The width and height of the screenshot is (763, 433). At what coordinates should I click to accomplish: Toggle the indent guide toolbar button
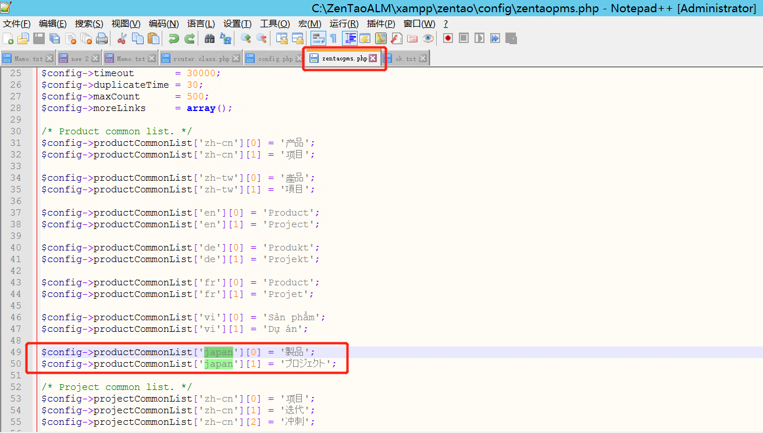click(x=350, y=38)
